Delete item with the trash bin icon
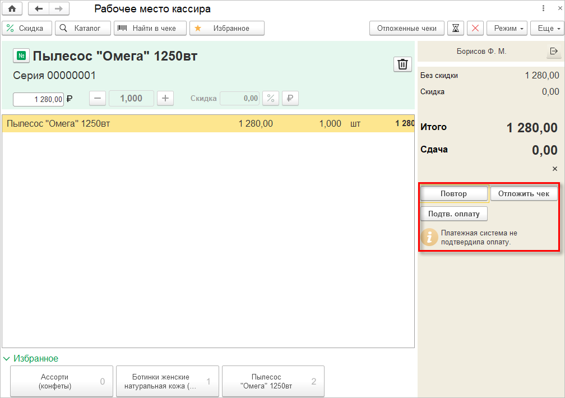The image size is (565, 398). (x=402, y=64)
